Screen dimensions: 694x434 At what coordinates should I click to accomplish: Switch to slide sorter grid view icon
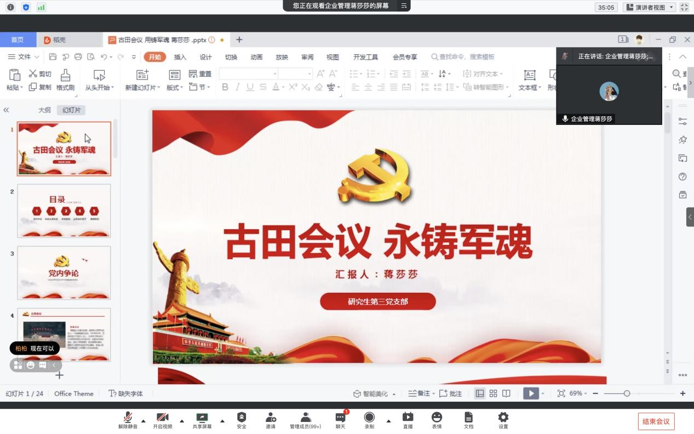click(x=493, y=393)
